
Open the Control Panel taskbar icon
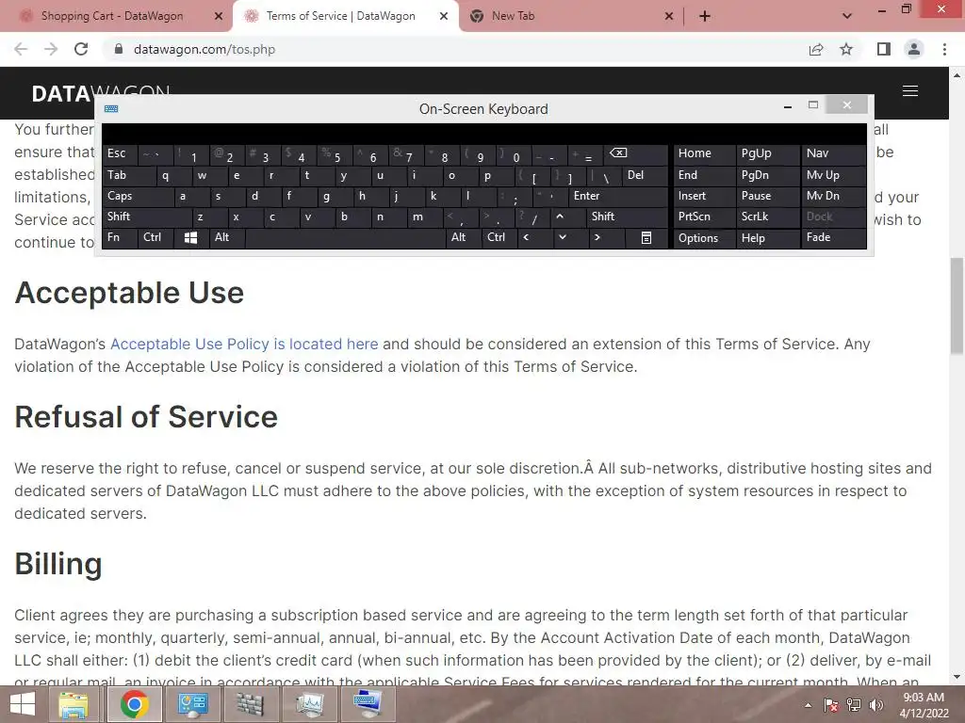(192, 704)
